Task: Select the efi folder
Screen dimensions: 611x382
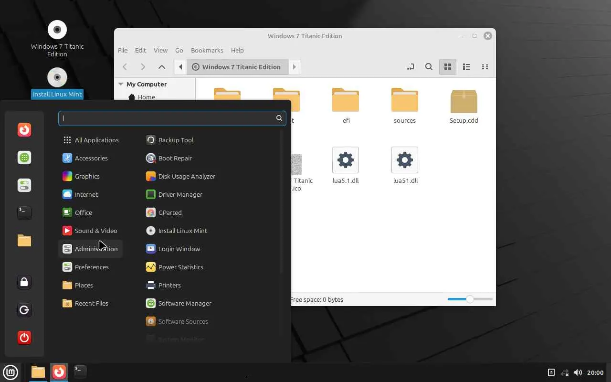Action: coord(346,106)
